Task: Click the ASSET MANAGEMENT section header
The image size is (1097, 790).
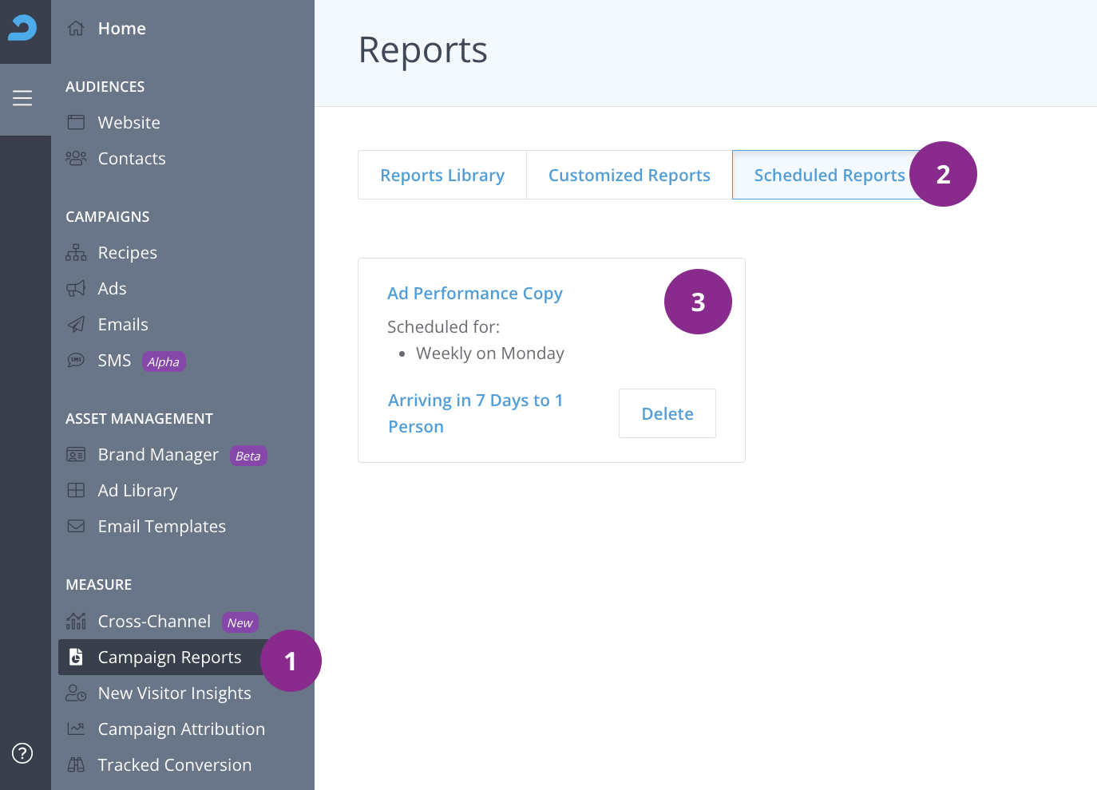Action: tap(139, 418)
